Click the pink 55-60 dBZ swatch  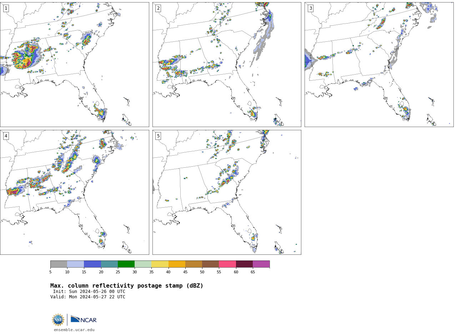[x=227, y=264]
